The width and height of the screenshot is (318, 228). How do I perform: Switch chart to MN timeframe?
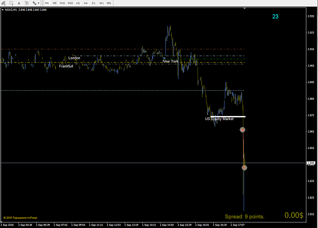[109, 3]
